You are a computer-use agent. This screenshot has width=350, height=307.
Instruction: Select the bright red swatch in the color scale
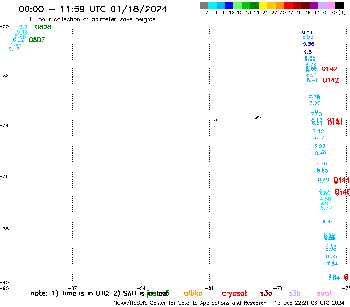pos(289,6)
